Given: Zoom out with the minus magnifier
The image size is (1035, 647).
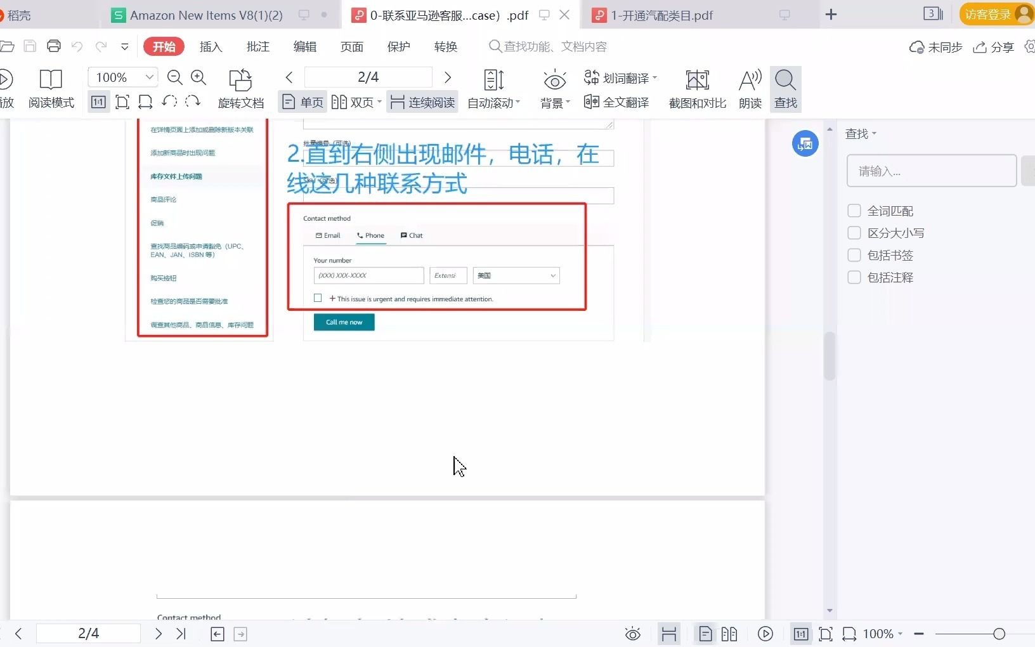Looking at the screenshot, I should coord(175,77).
